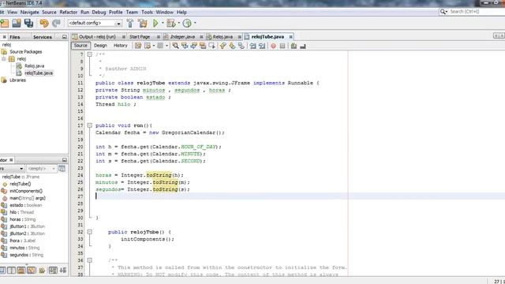
Task: Click inside the Search (Ctrl+I) field
Action: pos(477,12)
